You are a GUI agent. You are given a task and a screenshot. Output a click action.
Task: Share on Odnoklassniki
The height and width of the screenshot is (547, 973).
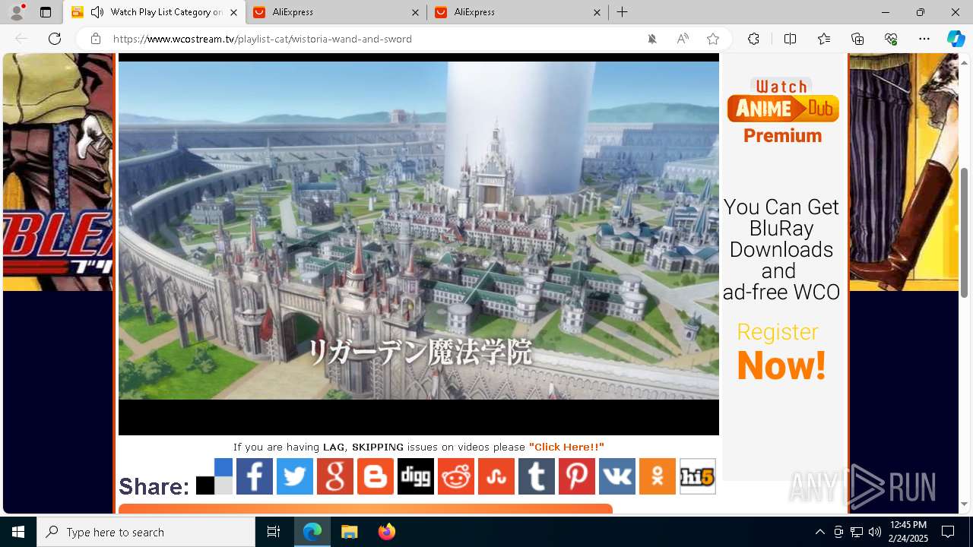(x=658, y=476)
